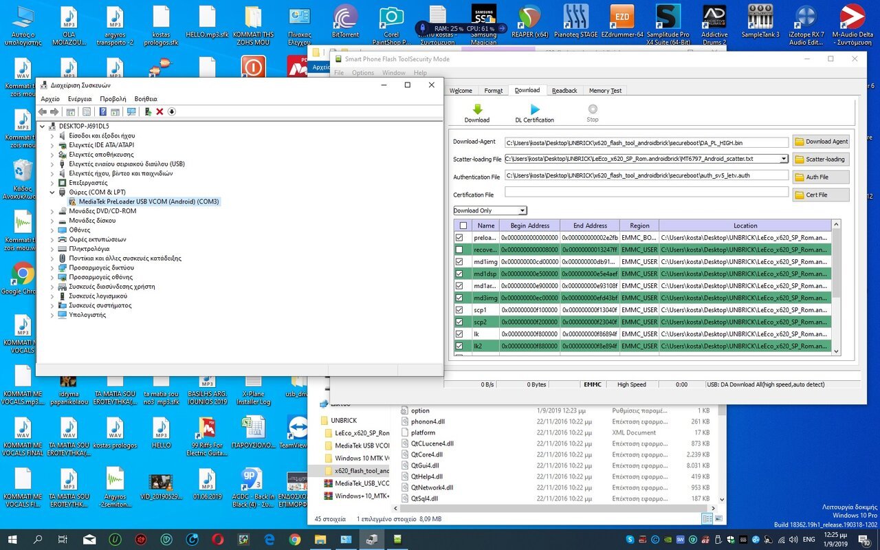Expand the Ελεγκτές IDE ATA/ATAPI node
This screenshot has width=880, height=550.
point(52,145)
